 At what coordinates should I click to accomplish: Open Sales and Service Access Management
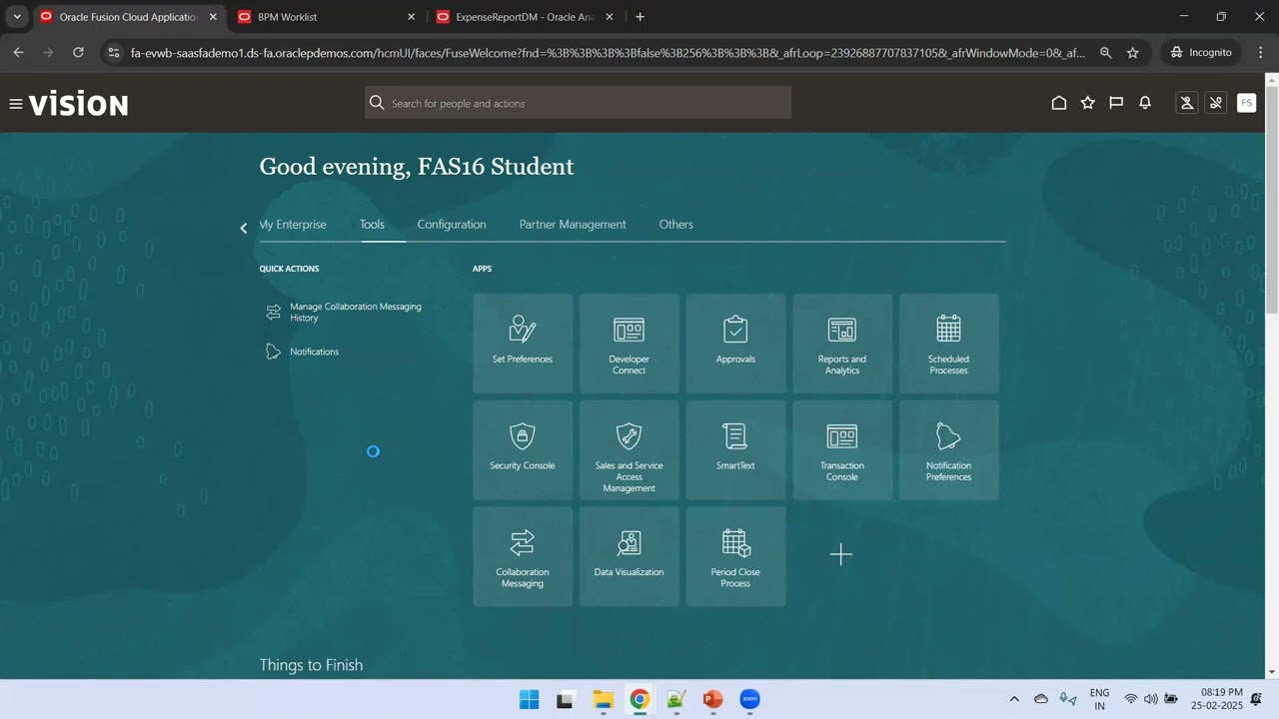630,449
